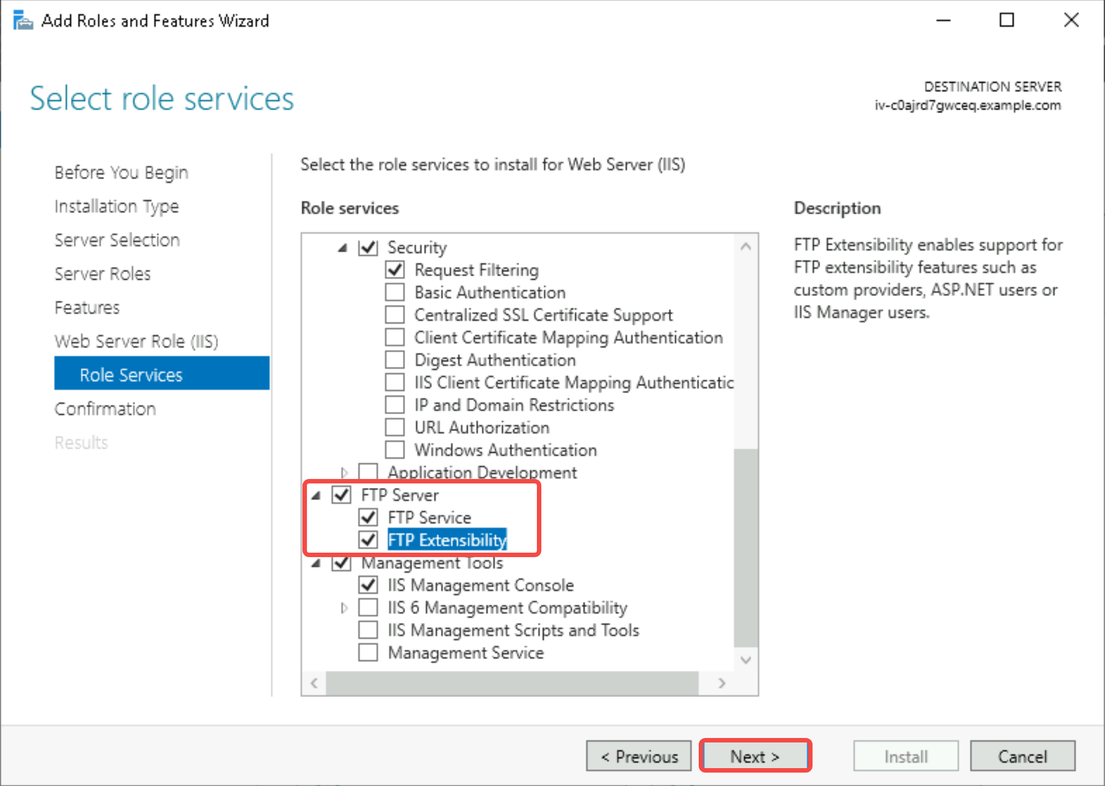Screen dimensions: 1105x786
Task: Select the IIS Management Console label
Action: tap(481, 585)
